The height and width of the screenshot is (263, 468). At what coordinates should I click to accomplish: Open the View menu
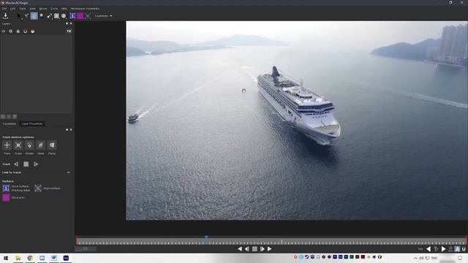pos(32,9)
